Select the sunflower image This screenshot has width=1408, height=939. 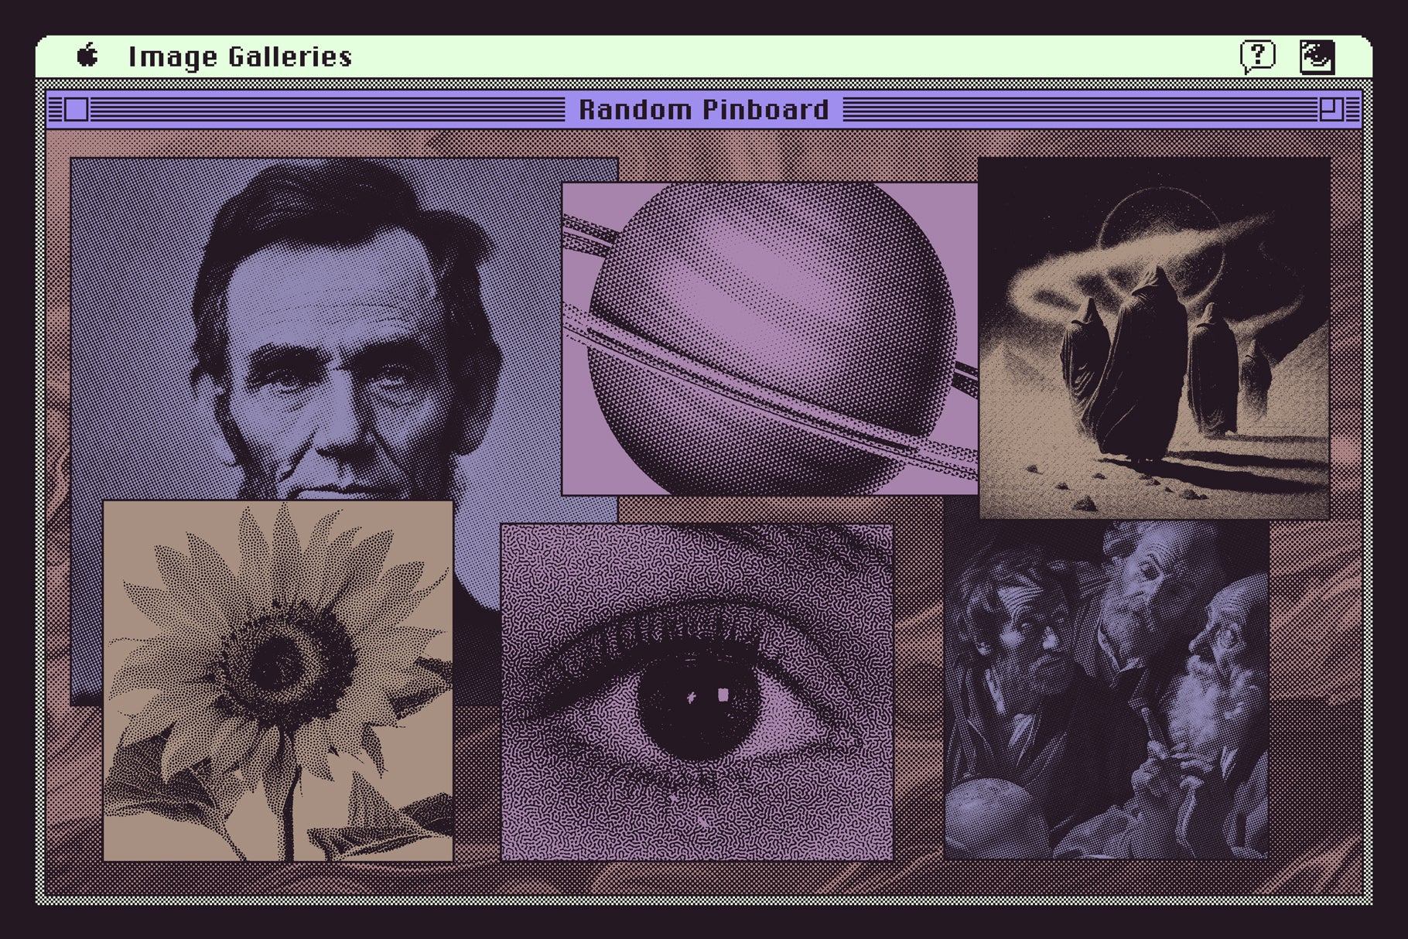point(278,681)
